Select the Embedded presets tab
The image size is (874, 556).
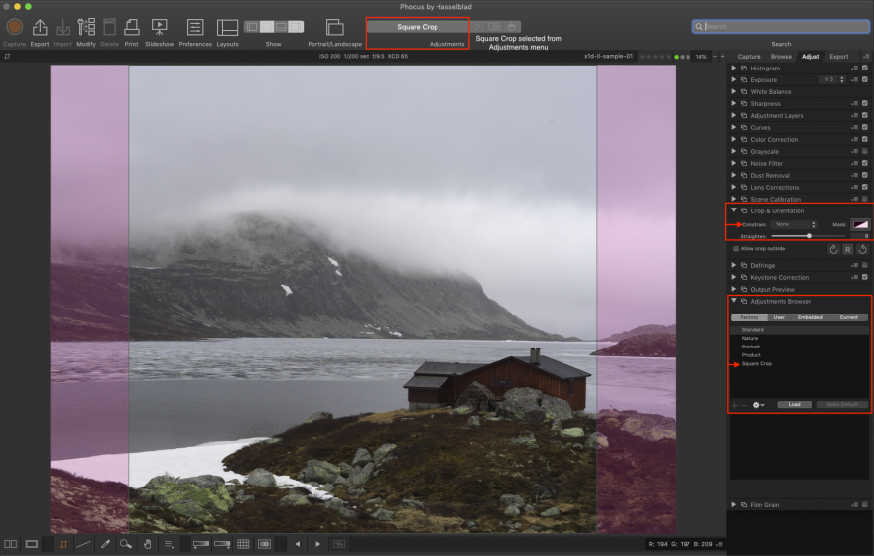point(810,317)
